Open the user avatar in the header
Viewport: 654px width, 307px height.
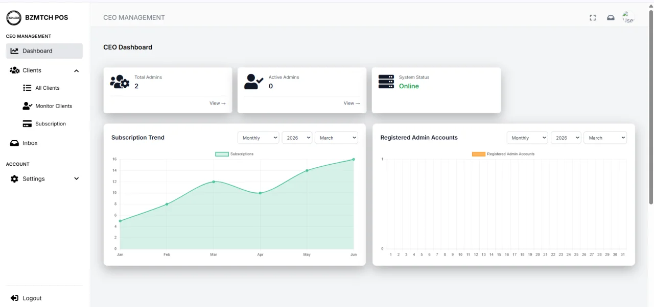[x=628, y=18]
